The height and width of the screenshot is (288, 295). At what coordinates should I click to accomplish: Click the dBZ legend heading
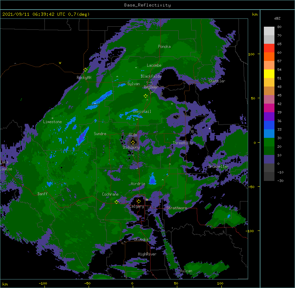(x=277, y=18)
